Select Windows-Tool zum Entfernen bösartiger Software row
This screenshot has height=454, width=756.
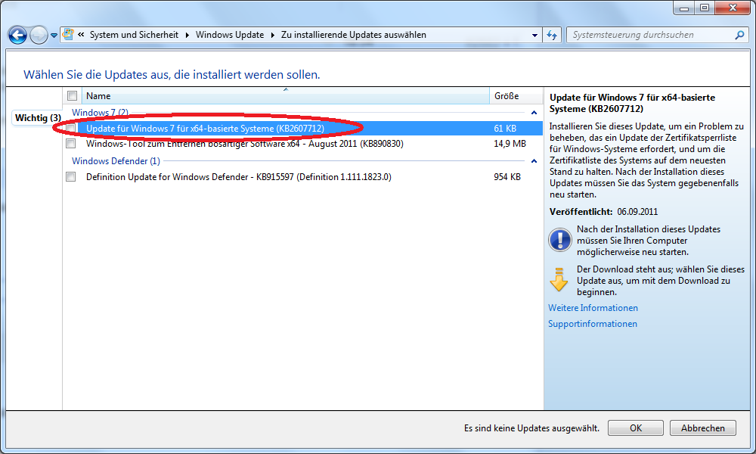point(303,143)
